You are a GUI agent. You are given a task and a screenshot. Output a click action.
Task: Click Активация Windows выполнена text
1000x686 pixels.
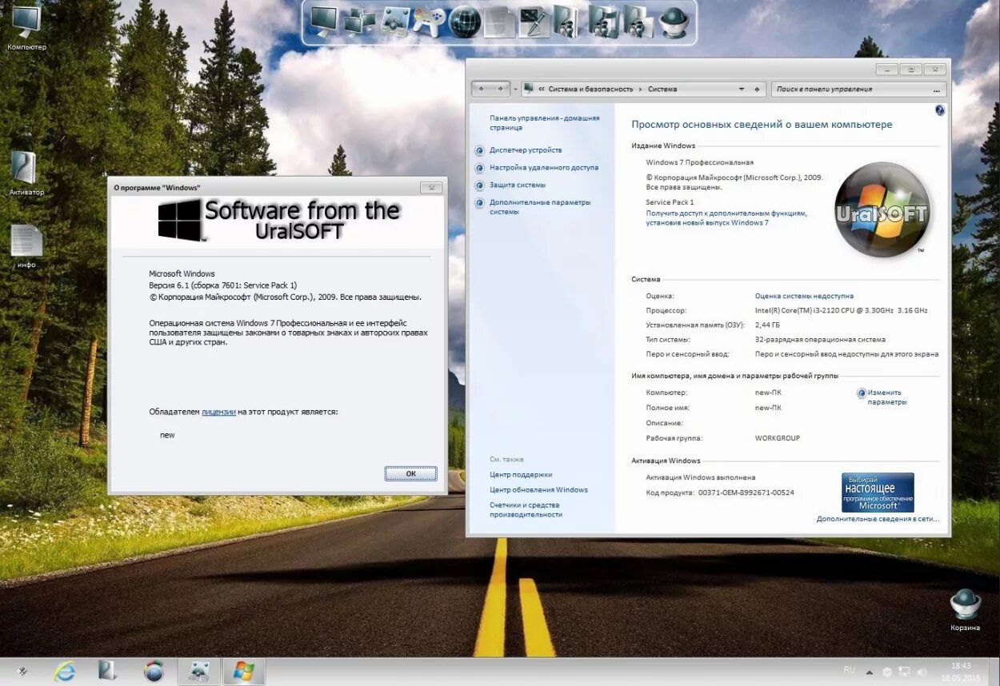tap(700, 477)
